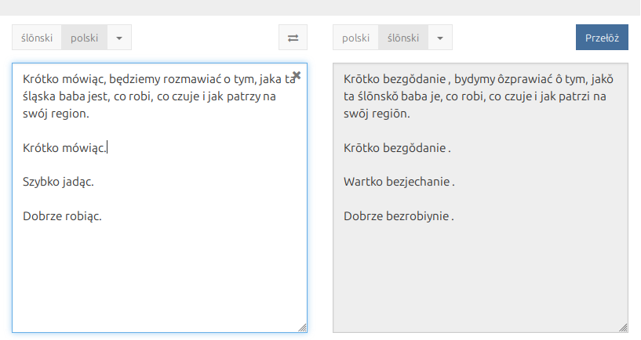Click source text 'swój region.'

click(56, 114)
